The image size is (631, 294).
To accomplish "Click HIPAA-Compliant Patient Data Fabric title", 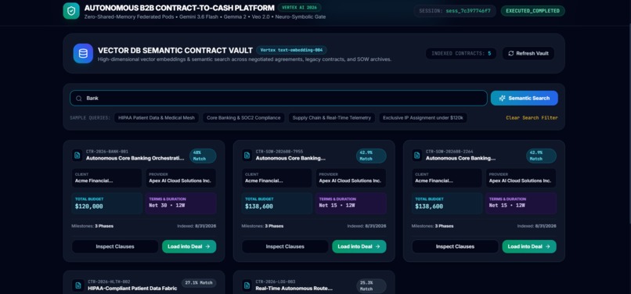I will click(x=132, y=289).
